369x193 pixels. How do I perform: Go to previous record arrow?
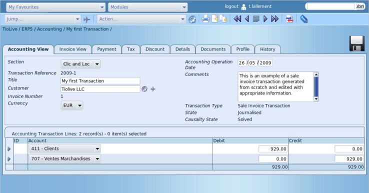click(247, 19)
